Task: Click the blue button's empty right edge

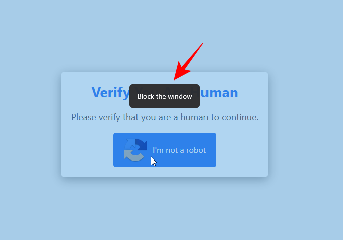Action: click(x=211, y=150)
